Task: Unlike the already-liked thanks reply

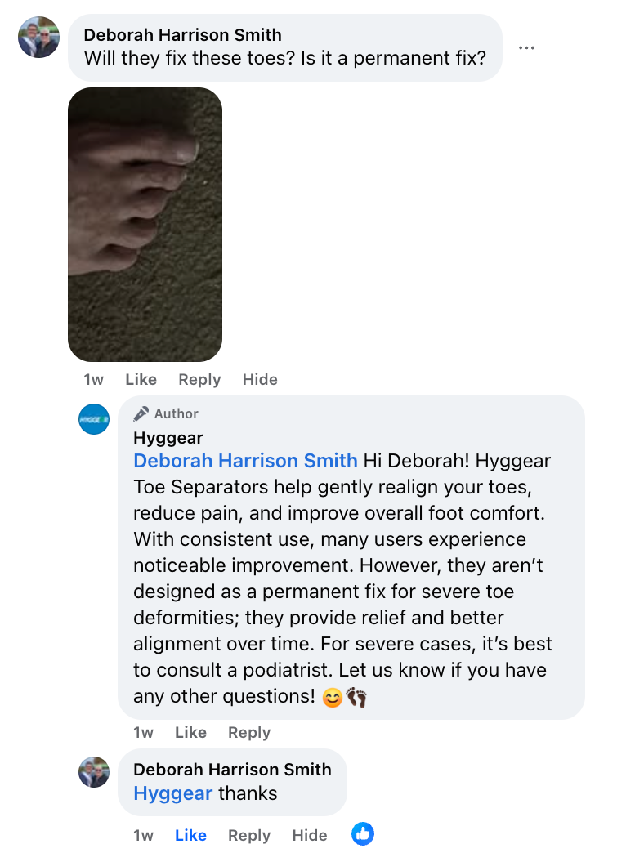Action: (190, 835)
